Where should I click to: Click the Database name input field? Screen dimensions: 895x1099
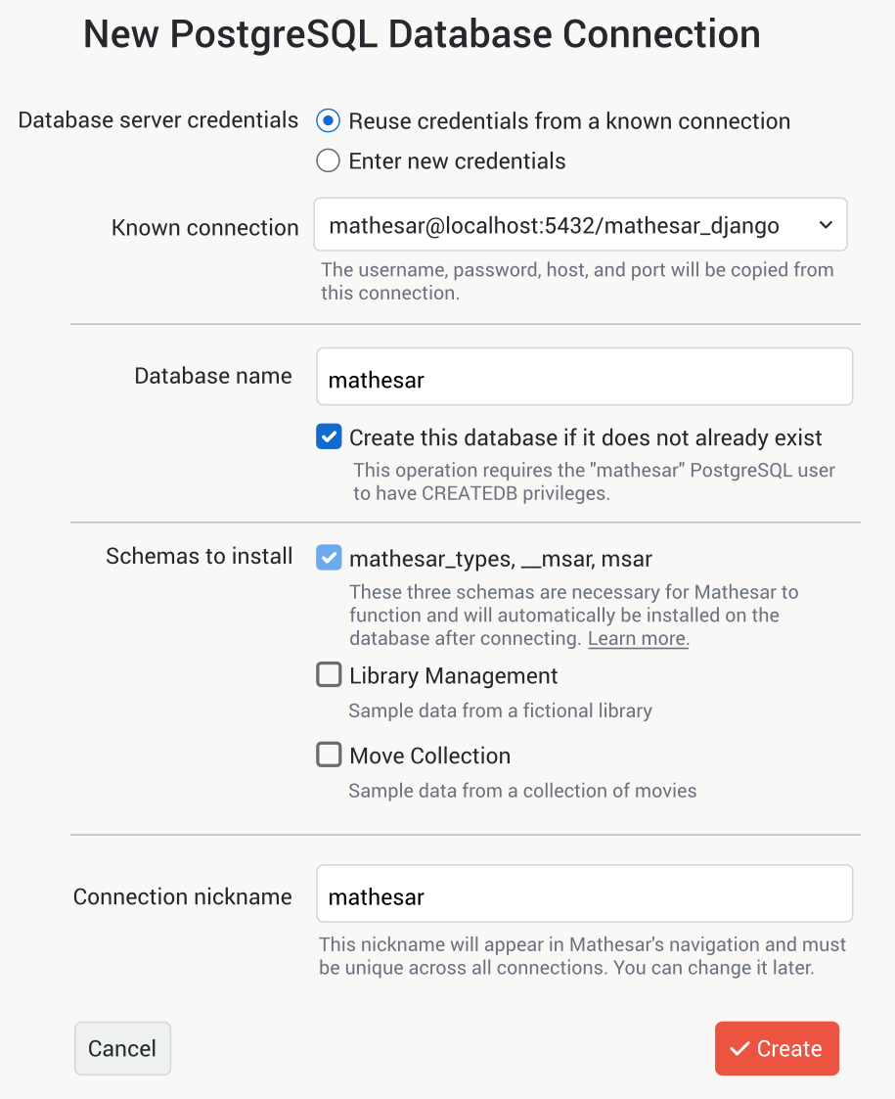[x=584, y=377]
